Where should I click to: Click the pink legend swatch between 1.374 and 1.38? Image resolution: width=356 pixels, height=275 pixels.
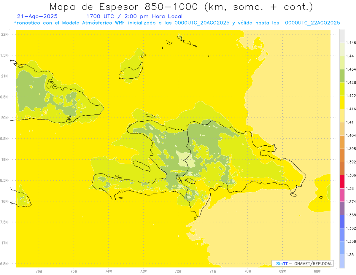point(342,195)
